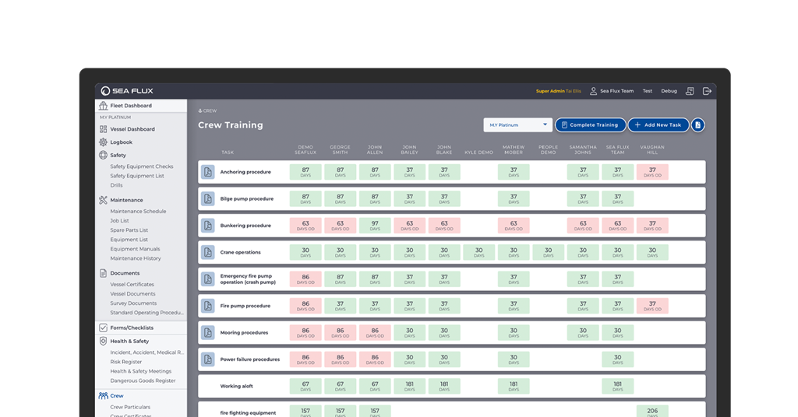This screenshot has height=417, width=798.
Task: Click Demo Seaflux's 87 days Anchoring cell
Action: point(305,172)
